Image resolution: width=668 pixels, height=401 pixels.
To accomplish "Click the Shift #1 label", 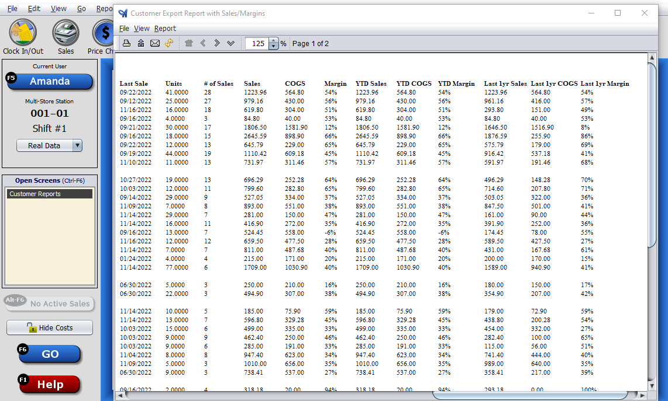I will tap(49, 128).
